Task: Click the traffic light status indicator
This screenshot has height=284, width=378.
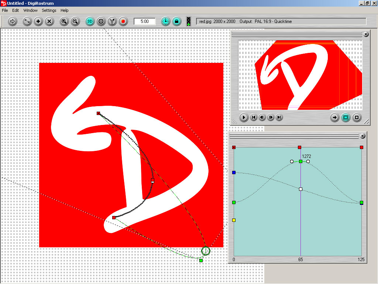Action: (189, 21)
